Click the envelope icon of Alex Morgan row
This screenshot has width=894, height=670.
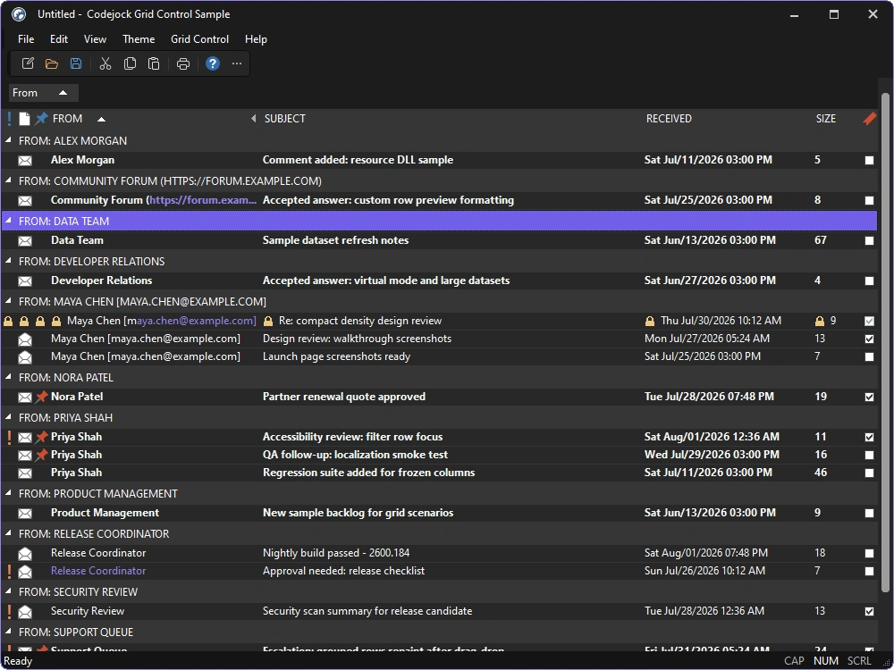[25, 161]
